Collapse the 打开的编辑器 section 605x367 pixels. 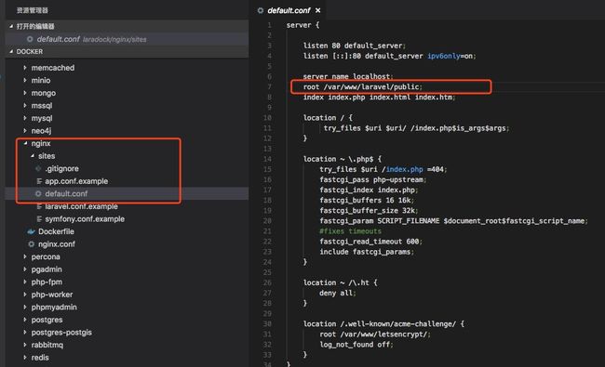11,26
